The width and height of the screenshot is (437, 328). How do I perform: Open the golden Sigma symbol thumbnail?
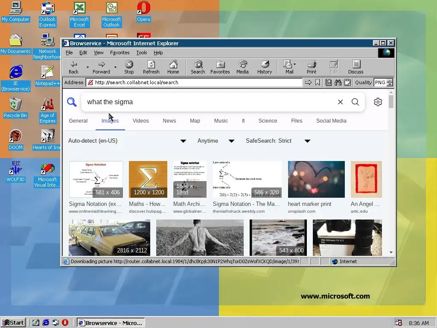click(x=148, y=179)
